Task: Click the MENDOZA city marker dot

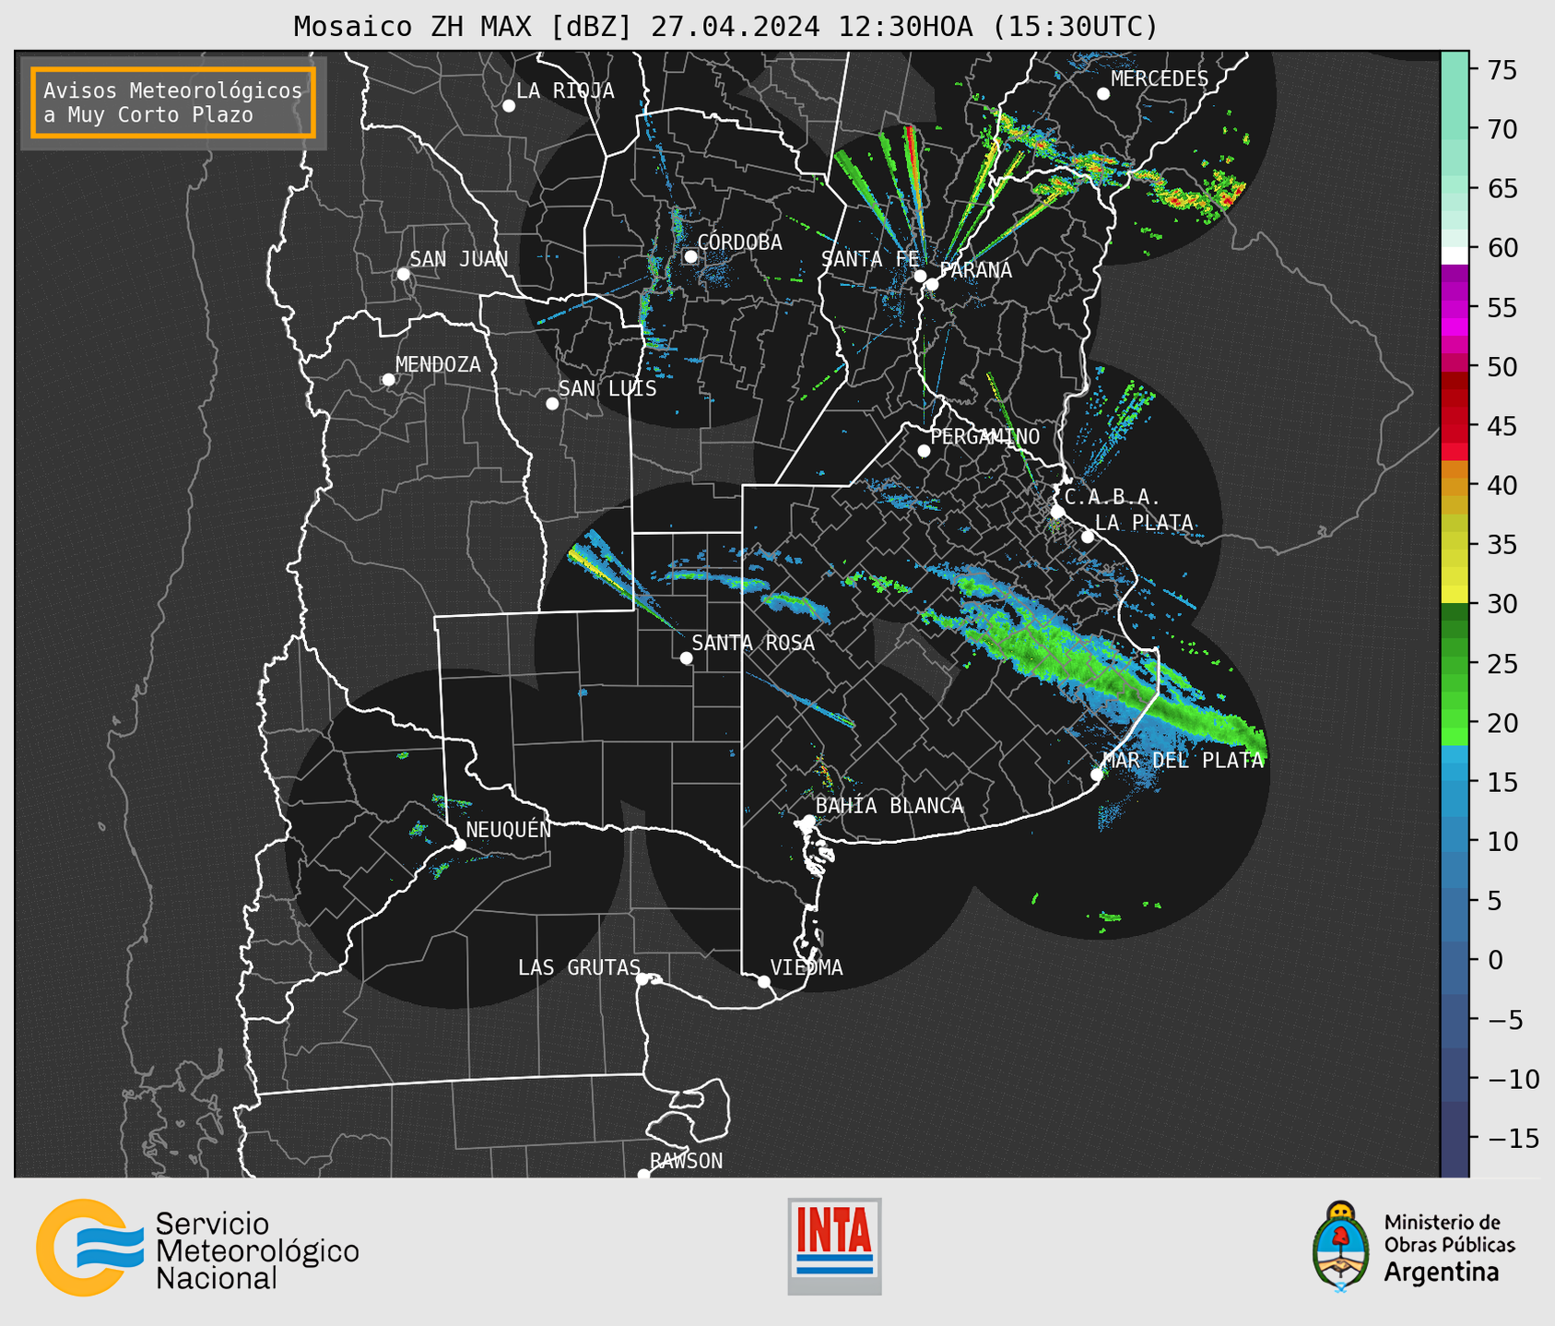Action: [x=388, y=380]
